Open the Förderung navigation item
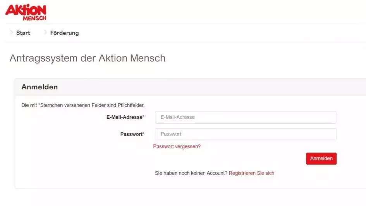 64,33
